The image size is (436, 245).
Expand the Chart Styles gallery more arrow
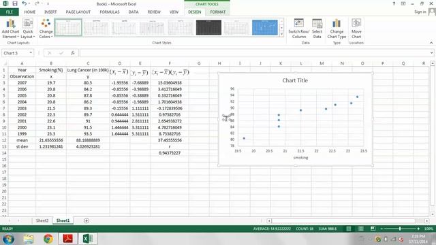281,34
